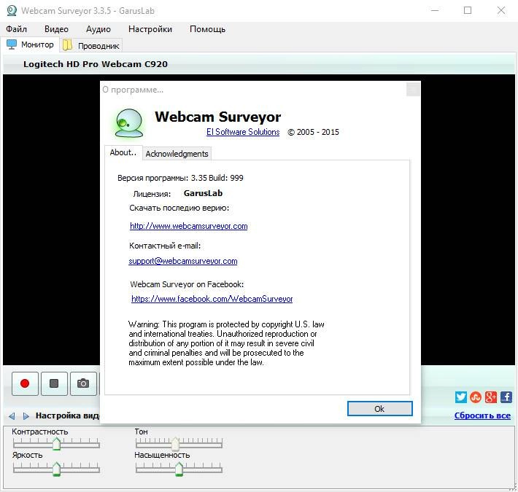Click Версия программы: 3.35 Build: 999 text
Screen dimensions: 518x492
[180, 178]
